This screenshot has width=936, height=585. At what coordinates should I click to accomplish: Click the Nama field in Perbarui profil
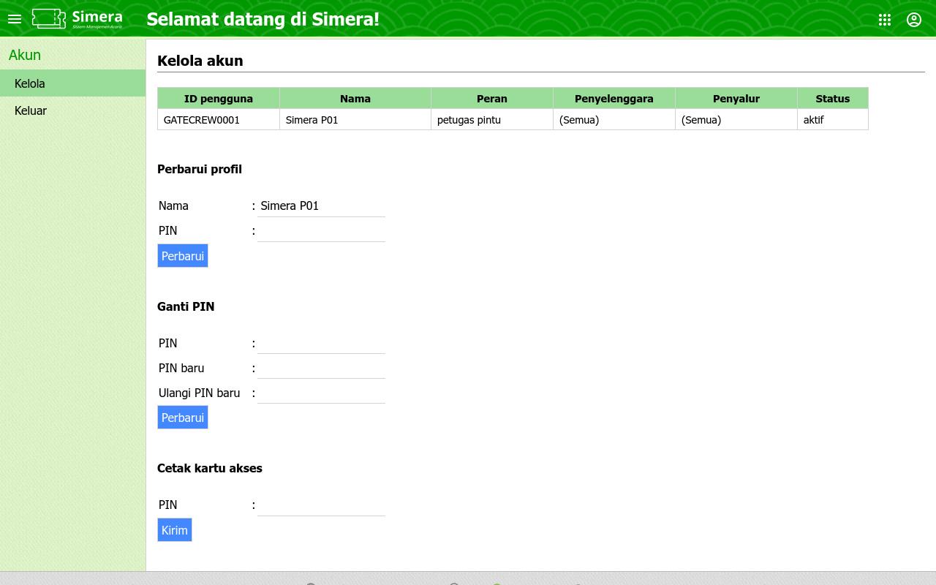(x=321, y=206)
